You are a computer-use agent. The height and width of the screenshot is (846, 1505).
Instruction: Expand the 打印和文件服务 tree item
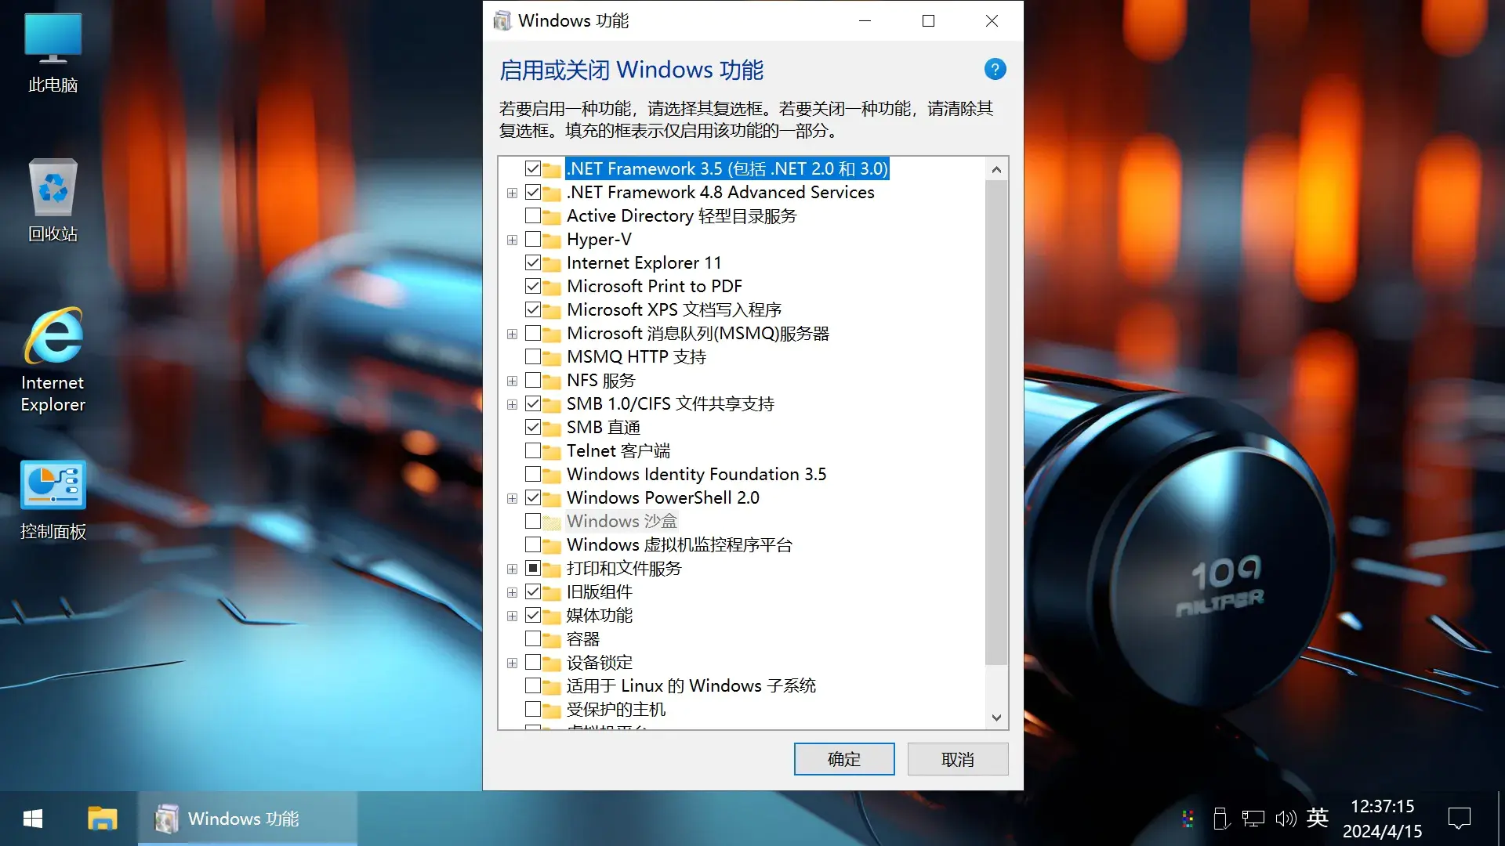[x=513, y=568]
